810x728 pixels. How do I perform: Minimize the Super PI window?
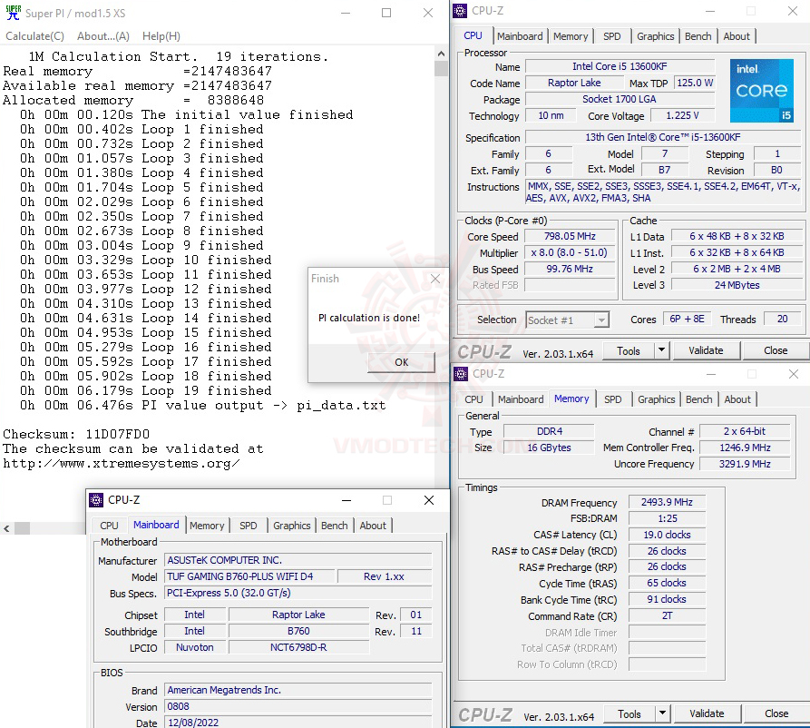tap(346, 13)
